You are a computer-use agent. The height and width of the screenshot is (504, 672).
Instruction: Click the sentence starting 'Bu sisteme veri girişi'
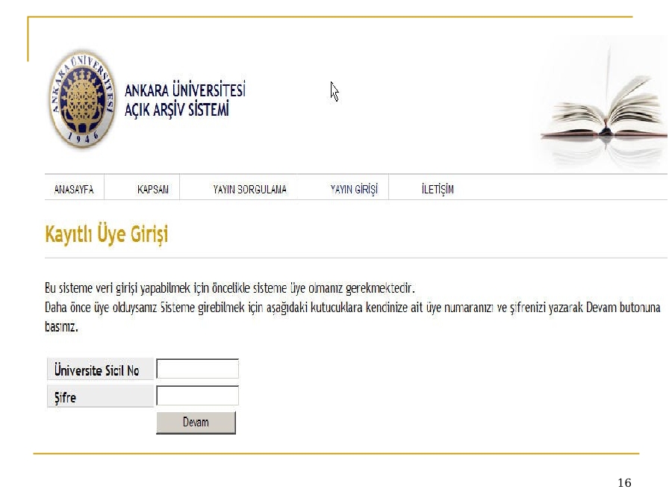coord(230,288)
